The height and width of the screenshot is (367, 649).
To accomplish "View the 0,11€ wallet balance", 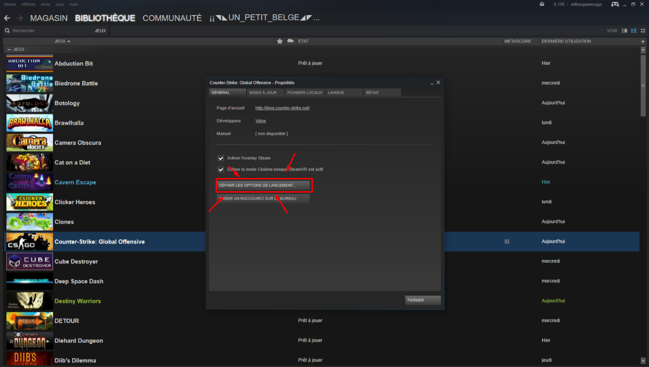I will coord(559,4).
